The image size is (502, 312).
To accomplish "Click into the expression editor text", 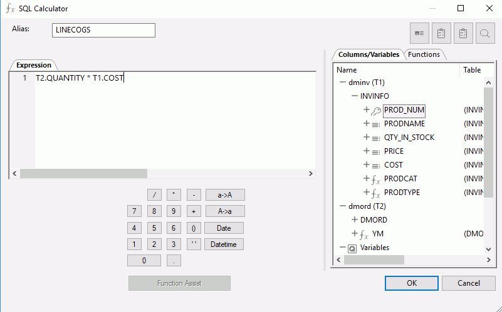I will pyautogui.click(x=80, y=78).
